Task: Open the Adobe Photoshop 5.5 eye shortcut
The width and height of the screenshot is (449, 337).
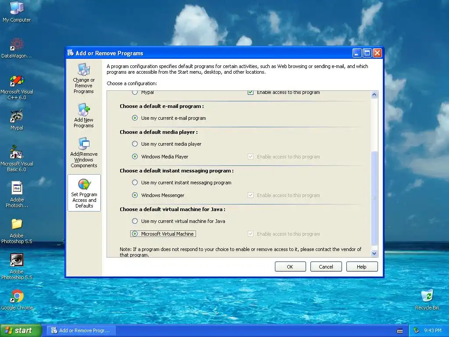Action: [x=17, y=266]
